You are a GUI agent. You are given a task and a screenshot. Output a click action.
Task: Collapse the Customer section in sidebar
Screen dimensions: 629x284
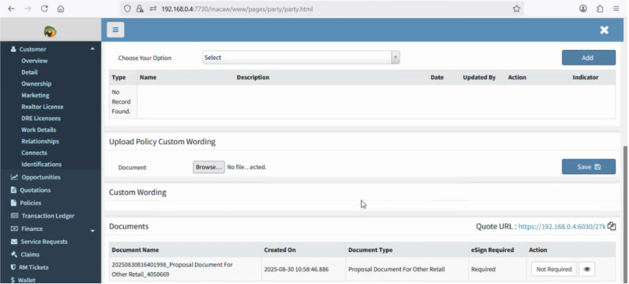pyautogui.click(x=93, y=49)
